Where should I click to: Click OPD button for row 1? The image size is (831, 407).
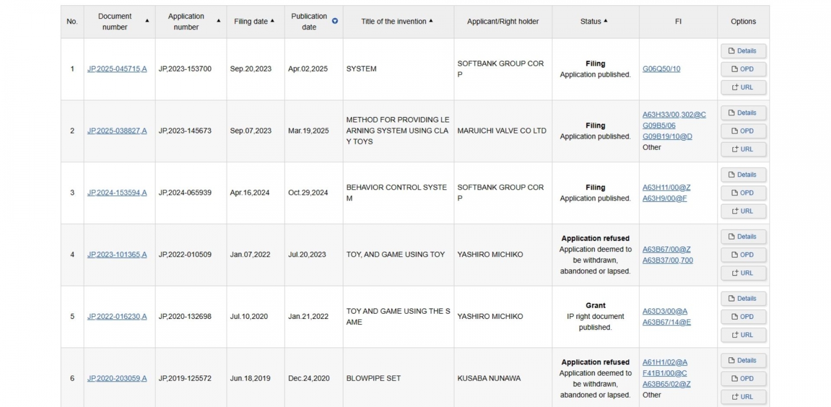[x=743, y=69]
